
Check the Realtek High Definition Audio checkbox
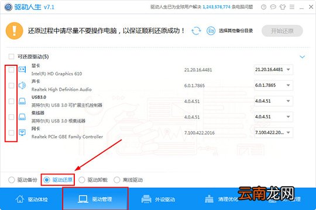(x=11, y=85)
